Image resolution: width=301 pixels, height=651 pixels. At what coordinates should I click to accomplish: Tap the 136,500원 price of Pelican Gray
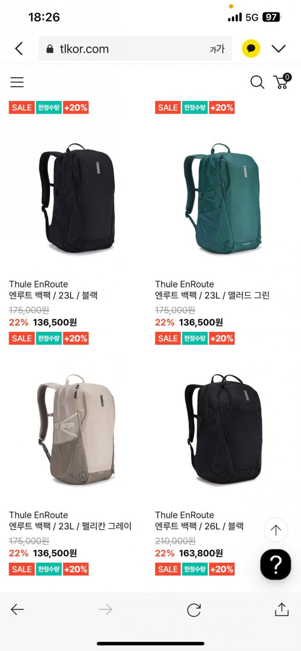55,553
